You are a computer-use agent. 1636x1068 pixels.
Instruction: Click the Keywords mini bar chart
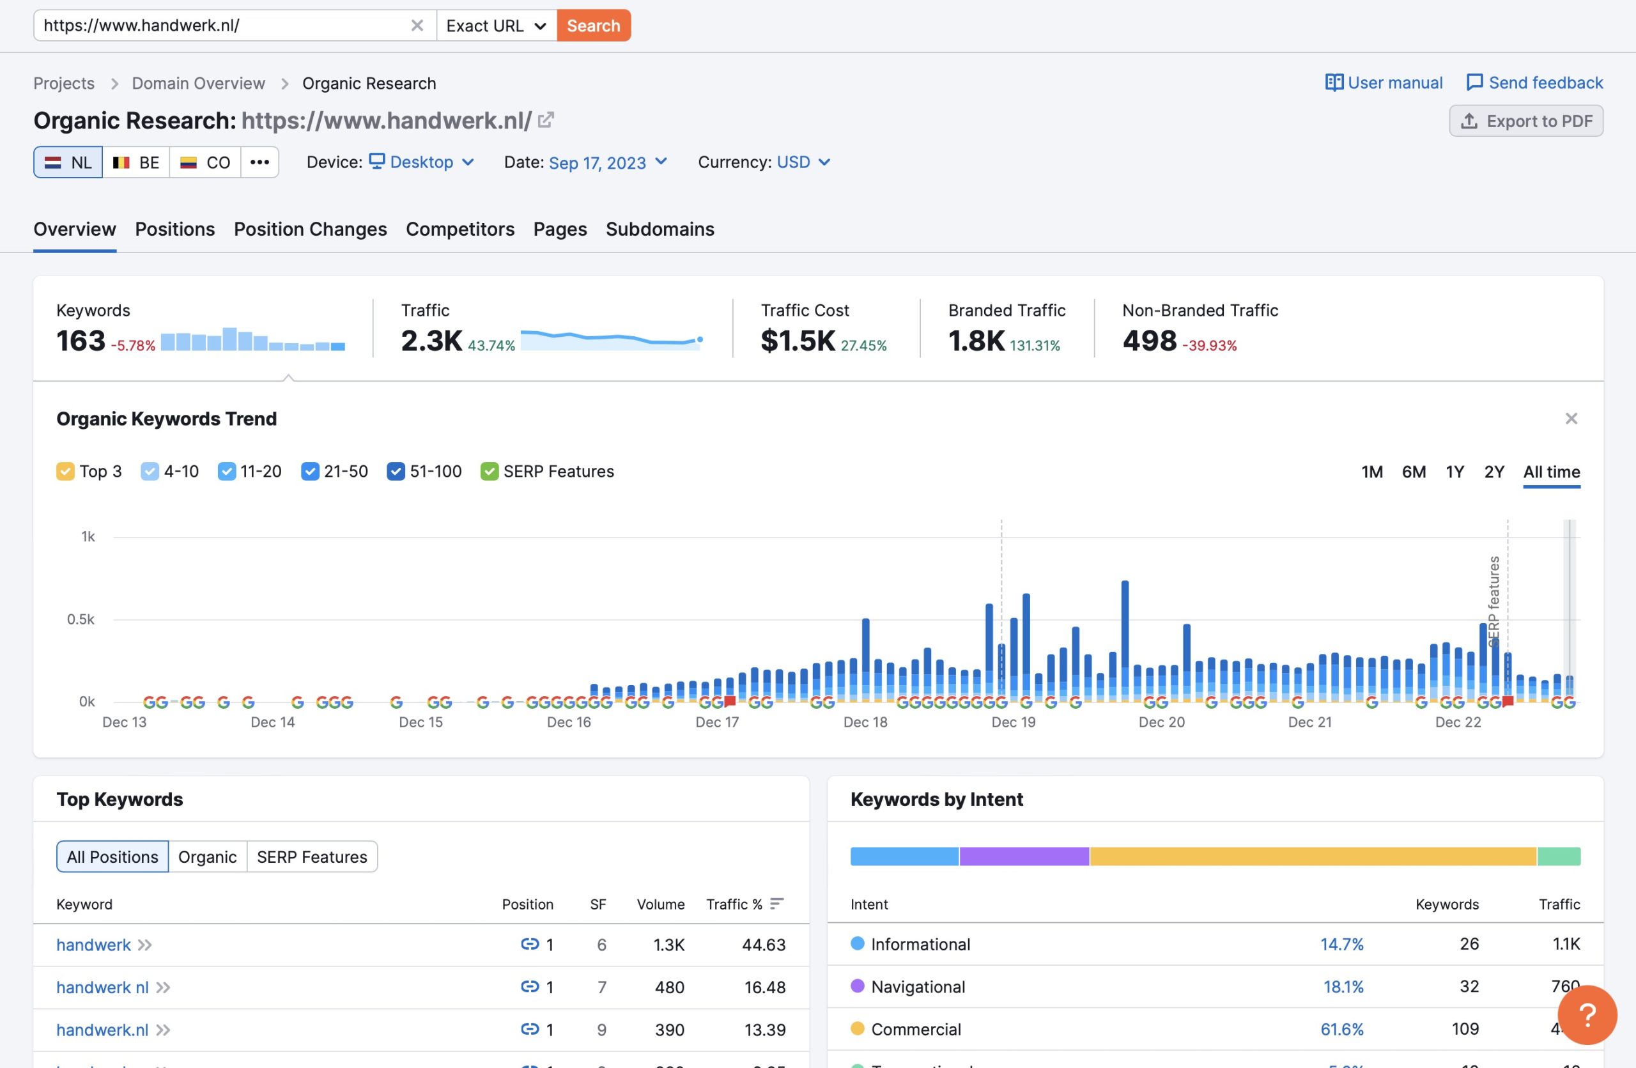coord(253,339)
